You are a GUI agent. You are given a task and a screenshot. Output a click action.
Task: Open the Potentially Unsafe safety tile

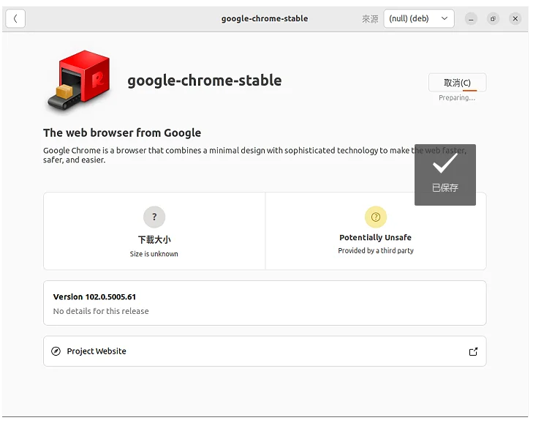376,231
